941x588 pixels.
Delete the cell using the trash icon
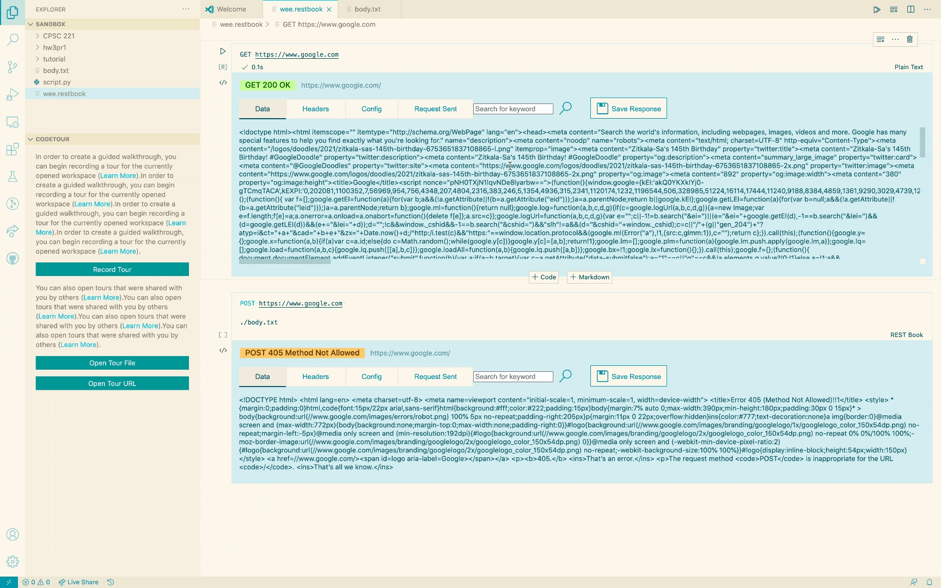[x=909, y=39]
